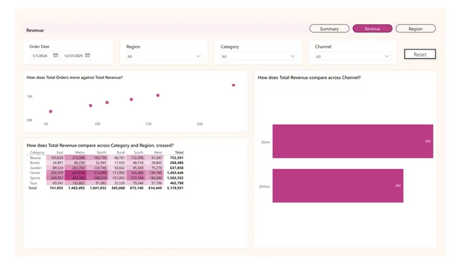Select the Beauty category row label
The width and height of the screenshot is (460, 265).
[35, 158]
